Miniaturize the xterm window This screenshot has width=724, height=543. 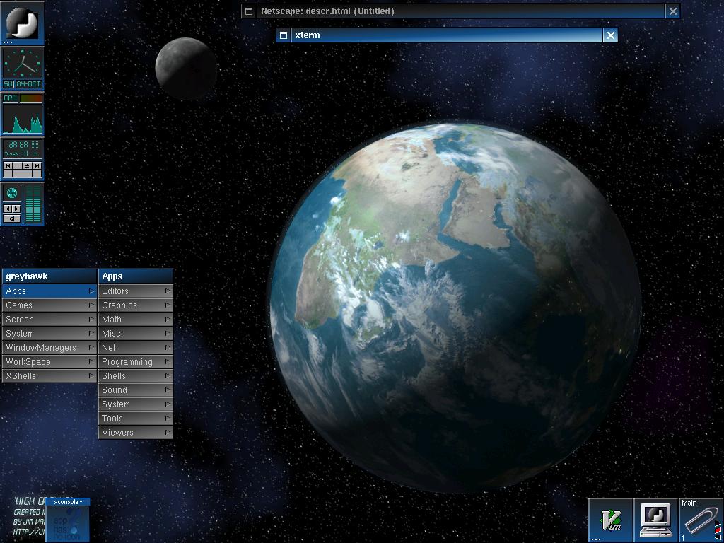[x=283, y=35]
